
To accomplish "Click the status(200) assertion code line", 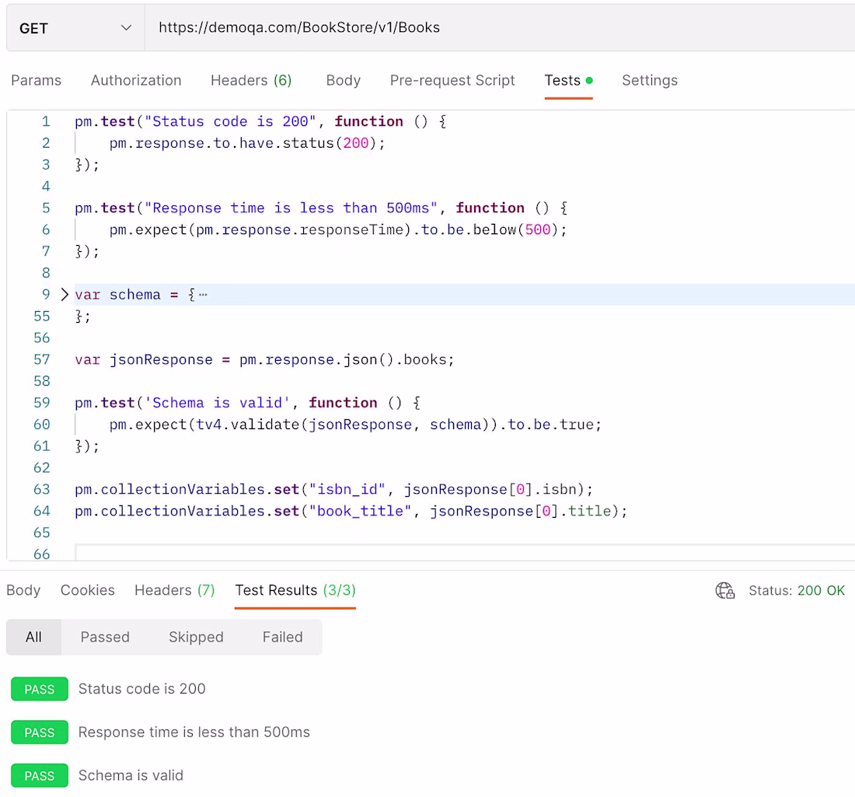I will [x=247, y=143].
